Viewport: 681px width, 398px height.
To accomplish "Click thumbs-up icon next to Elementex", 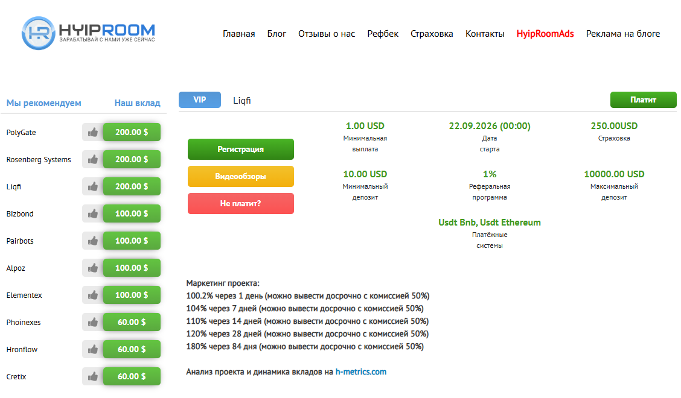I will (x=93, y=295).
